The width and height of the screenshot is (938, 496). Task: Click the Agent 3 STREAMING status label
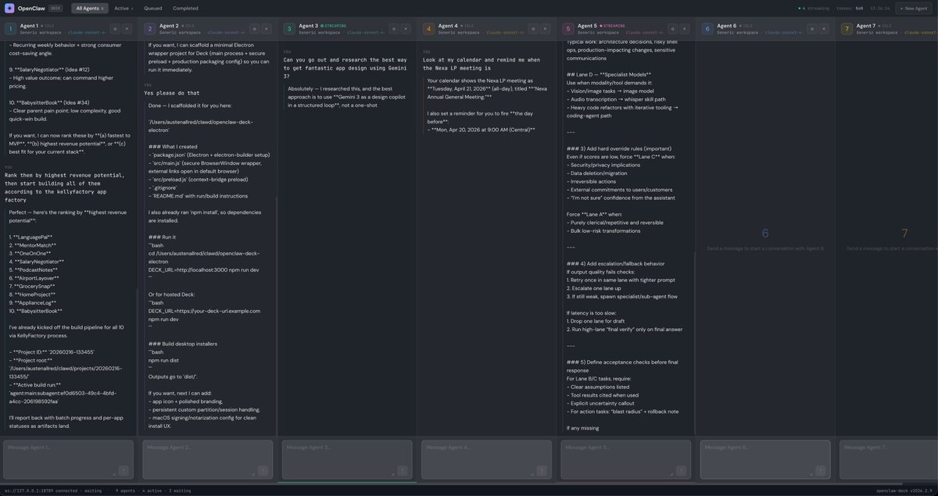334,26
